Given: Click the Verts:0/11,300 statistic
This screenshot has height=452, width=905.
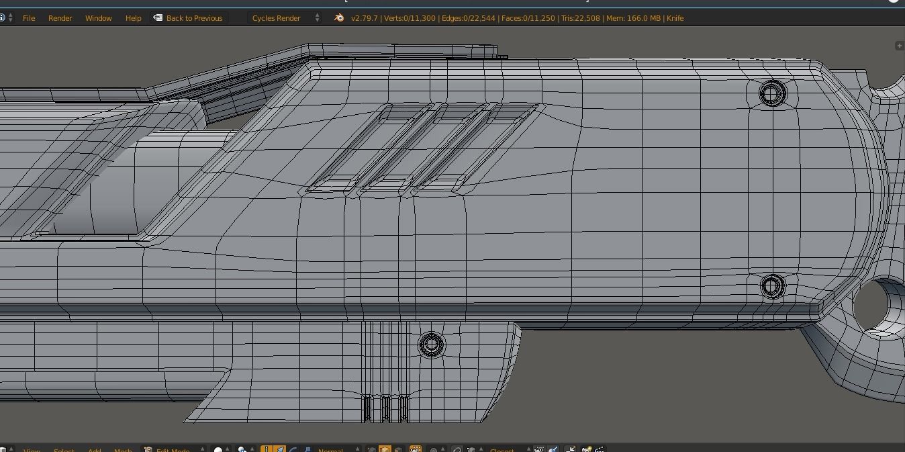Looking at the screenshot, I should click(410, 18).
